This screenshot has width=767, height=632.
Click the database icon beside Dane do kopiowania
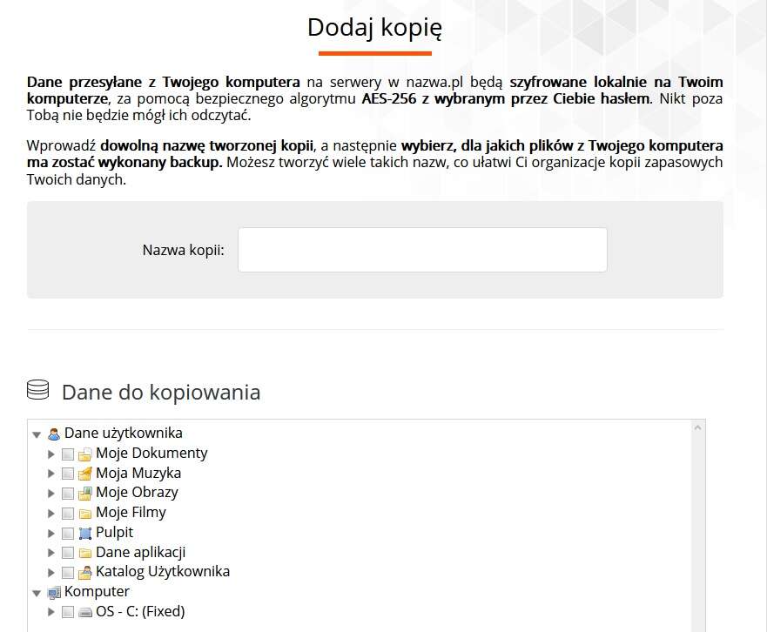point(37,391)
